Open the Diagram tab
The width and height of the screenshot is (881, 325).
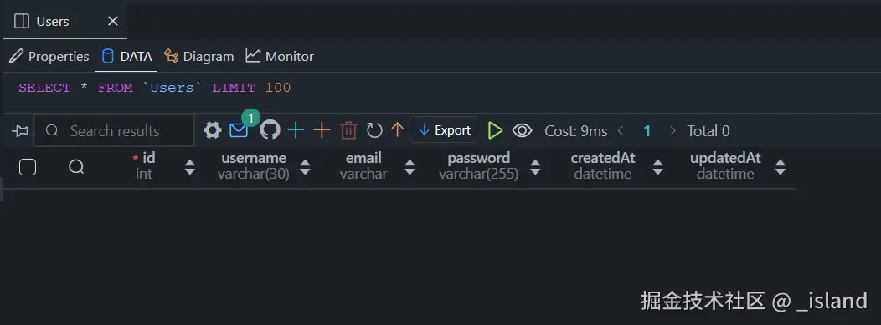(x=199, y=56)
